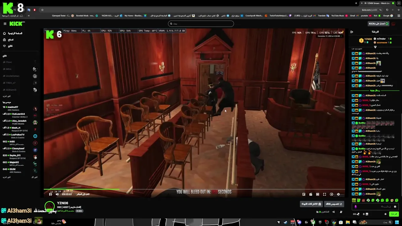This screenshot has width=402, height=226.
Task: Open YZN06 streamer avatar
Action: pyautogui.click(x=50, y=206)
